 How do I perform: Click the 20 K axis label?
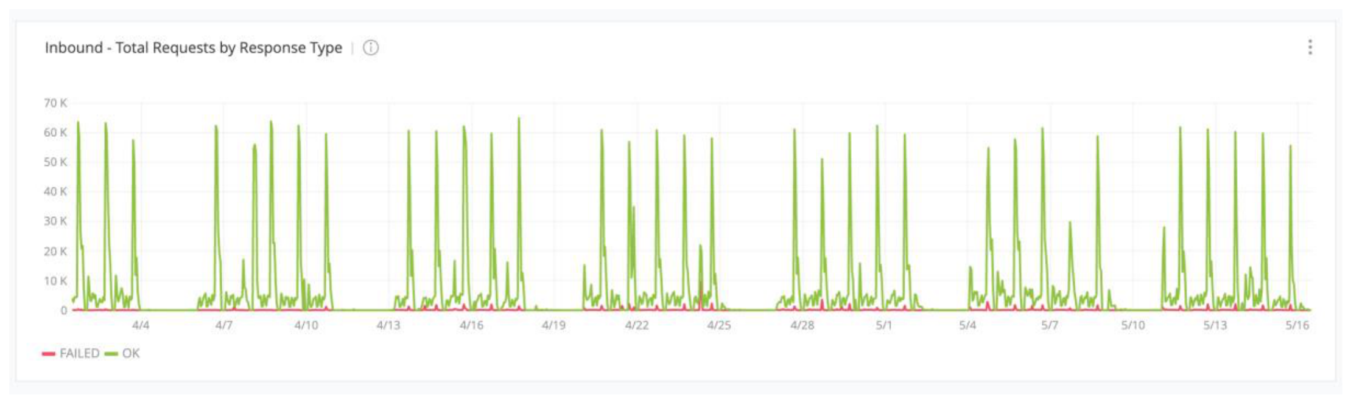coord(55,251)
